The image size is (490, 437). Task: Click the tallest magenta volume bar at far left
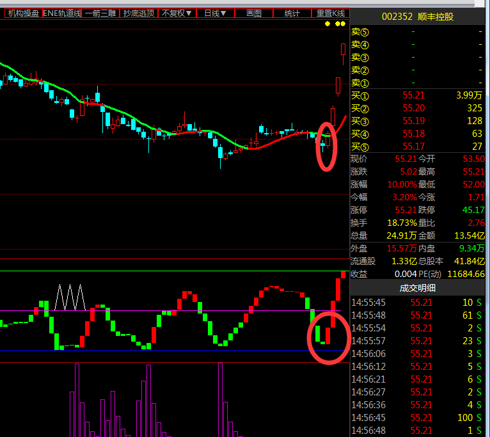click(x=77, y=400)
